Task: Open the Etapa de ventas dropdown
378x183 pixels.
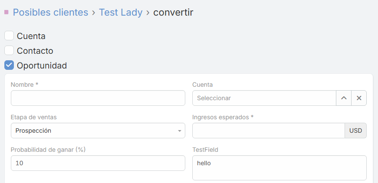Action: pyautogui.click(x=98, y=131)
